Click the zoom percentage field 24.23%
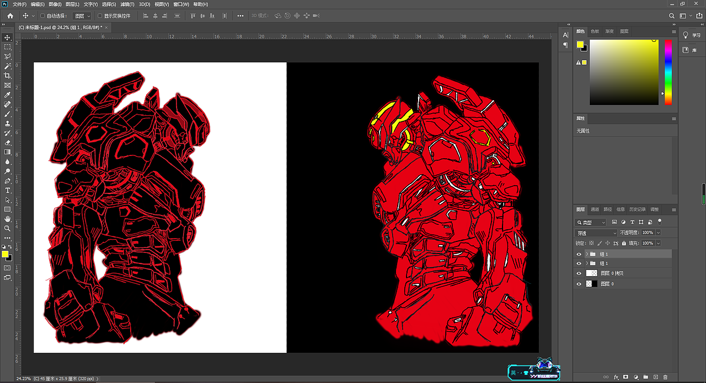This screenshot has height=383, width=706. (23, 379)
